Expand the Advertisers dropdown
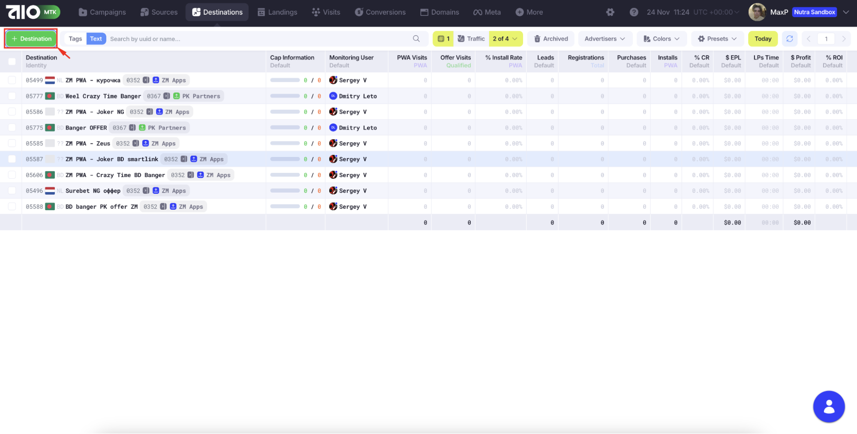The width and height of the screenshot is (857, 434). pyautogui.click(x=604, y=39)
